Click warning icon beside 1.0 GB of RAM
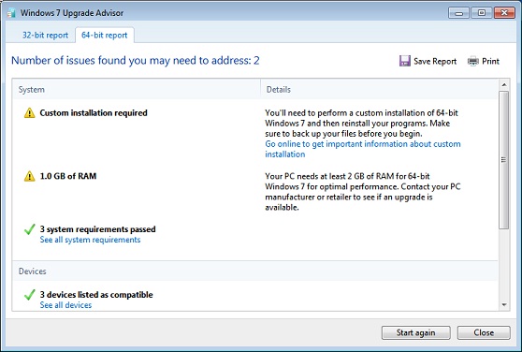Screen dimensions: 522x352 point(29,176)
